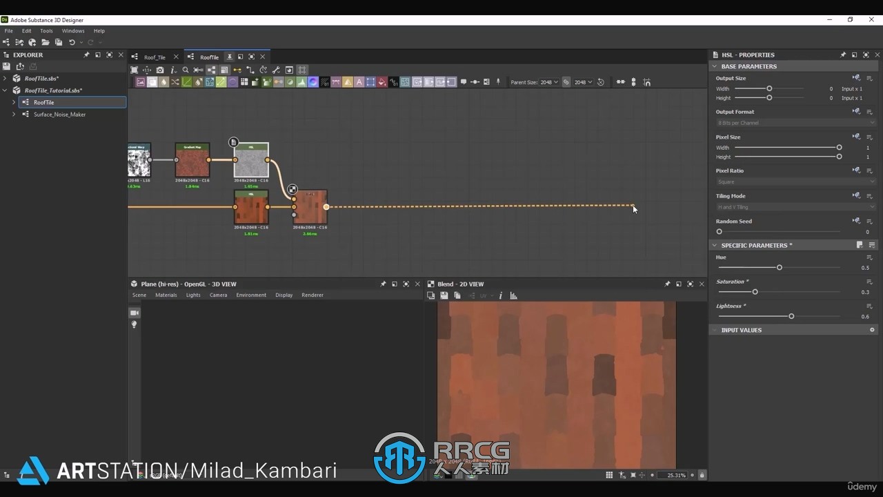
Task: Show image info in 2D view toolbar
Action: point(501,295)
